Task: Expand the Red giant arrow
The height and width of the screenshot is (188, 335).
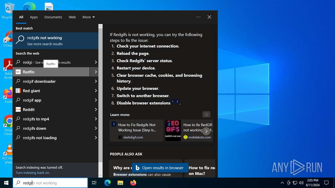Action: pyautogui.click(x=96, y=91)
